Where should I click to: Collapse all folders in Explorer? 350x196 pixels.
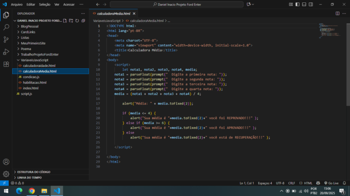click(83, 21)
